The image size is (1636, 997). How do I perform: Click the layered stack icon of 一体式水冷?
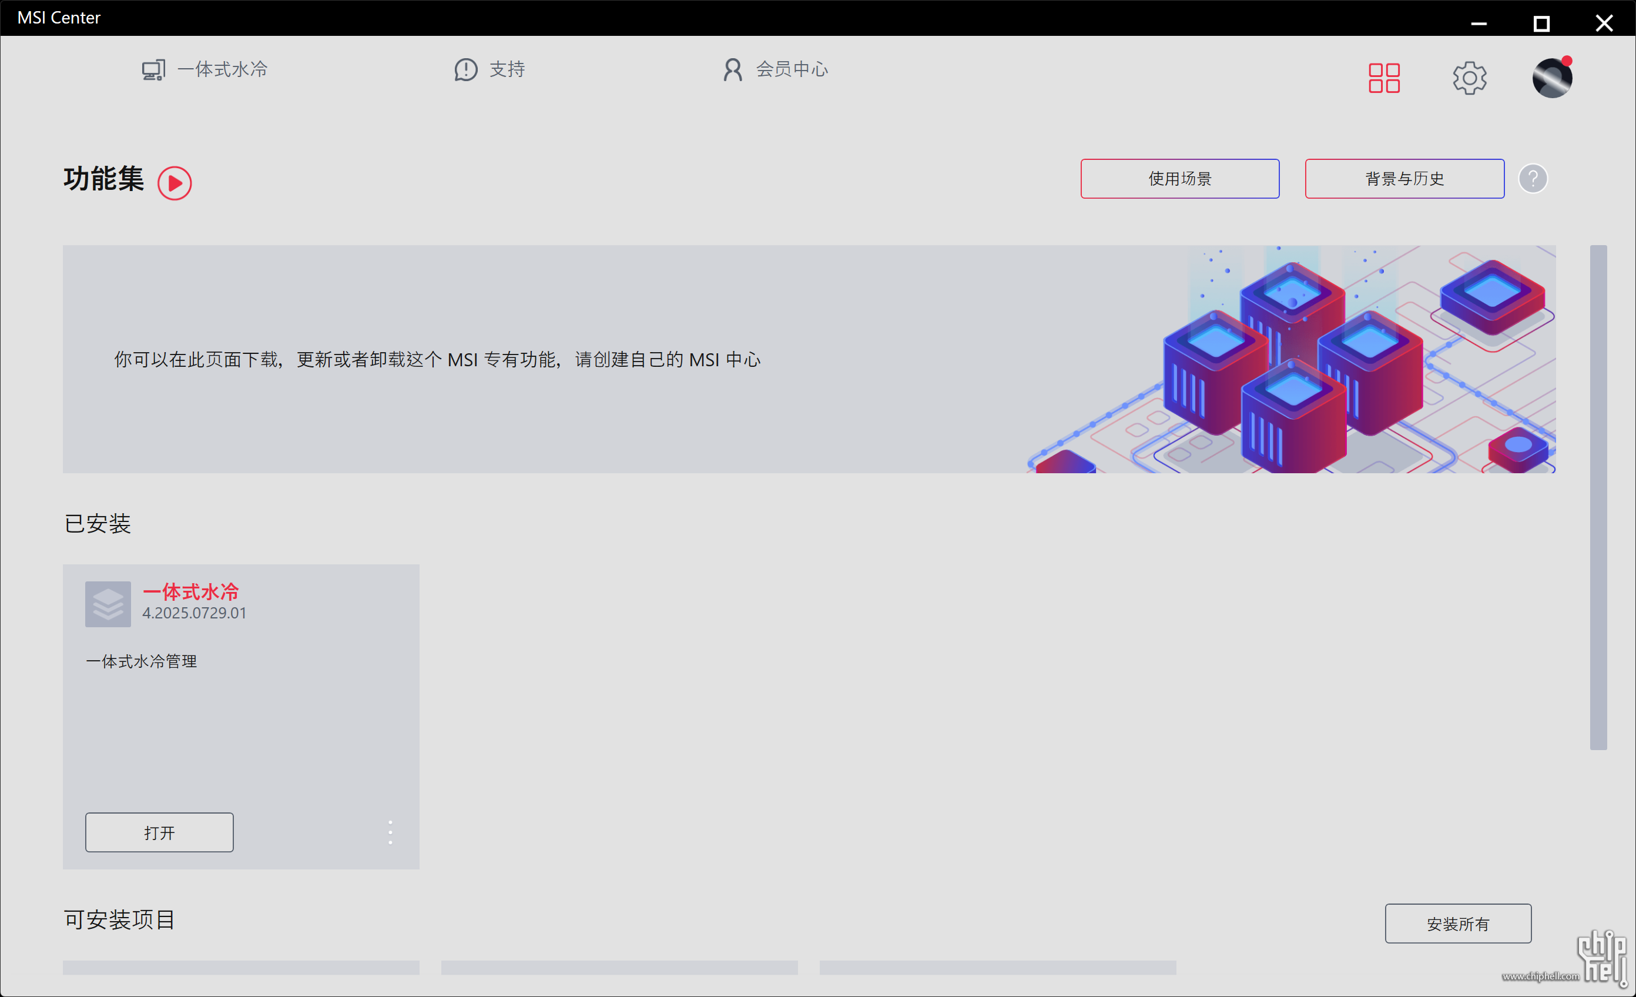coord(108,604)
